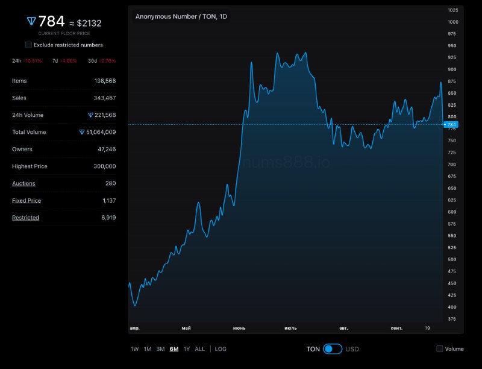The image size is (482, 369).
Task: Select the 6M time range
Action: (174, 349)
